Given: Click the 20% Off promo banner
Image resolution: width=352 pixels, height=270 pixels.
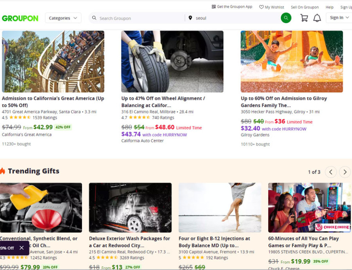Looking at the screenshot, I should click(x=7, y=248).
